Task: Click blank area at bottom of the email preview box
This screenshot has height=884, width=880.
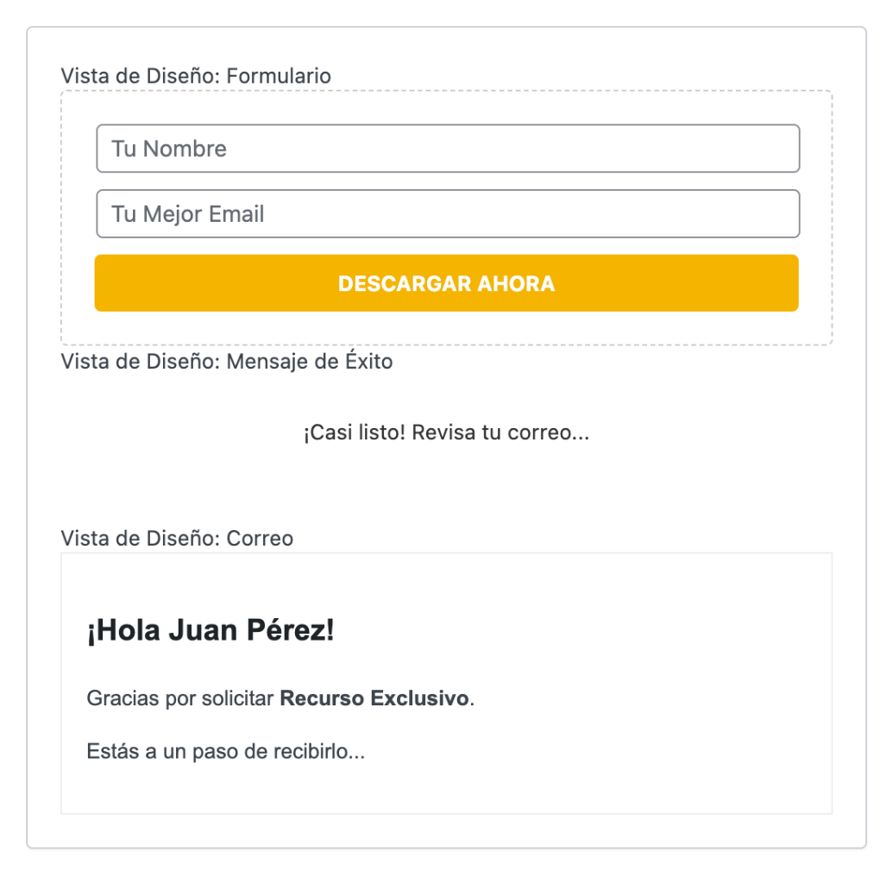Action: pyautogui.click(x=447, y=792)
